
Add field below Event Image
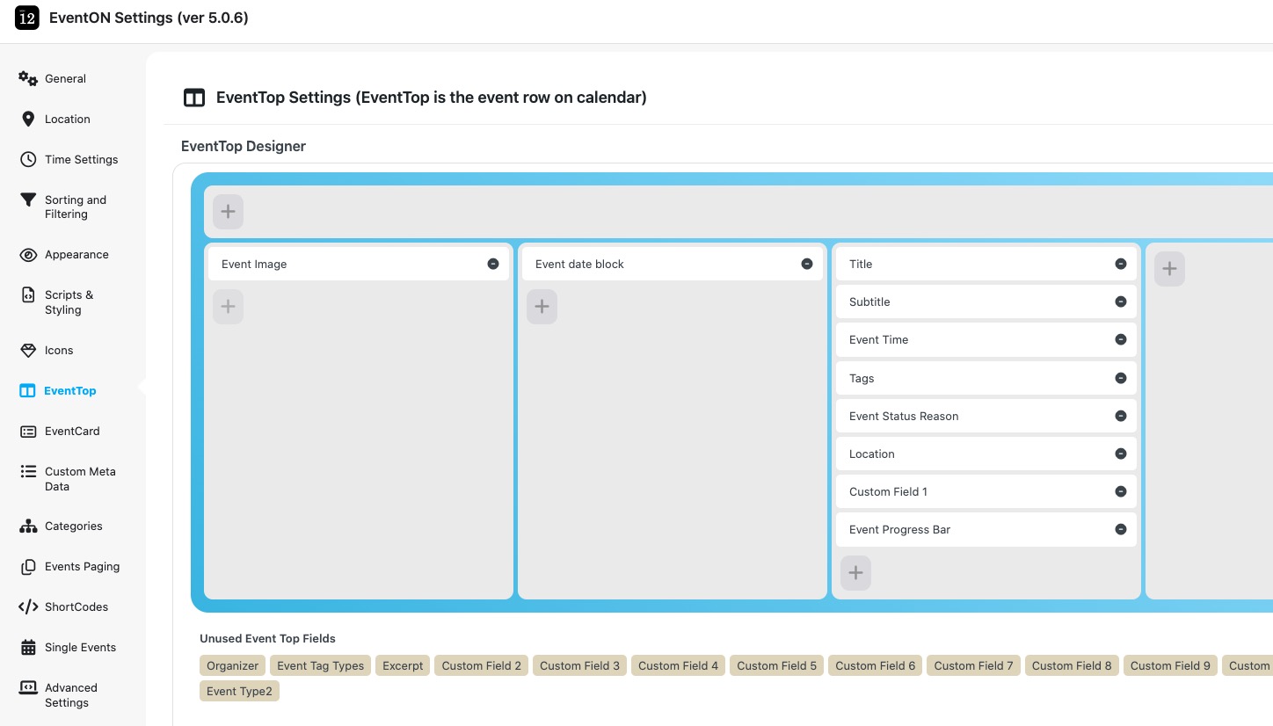pos(228,307)
